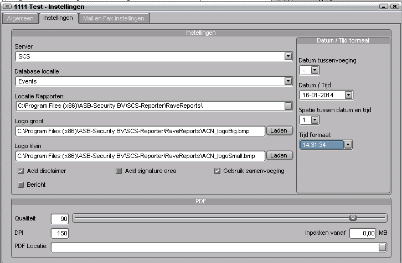
Task: Expand Spatie tussen datum en tijd dropdown
Action: [x=315, y=120]
